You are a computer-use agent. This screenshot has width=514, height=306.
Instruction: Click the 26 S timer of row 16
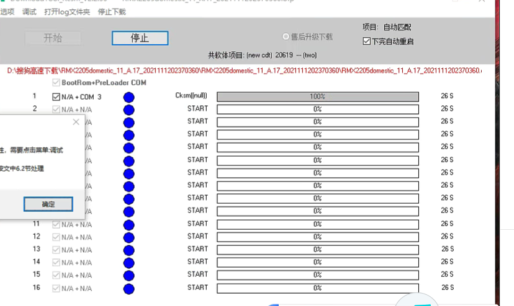point(448,287)
